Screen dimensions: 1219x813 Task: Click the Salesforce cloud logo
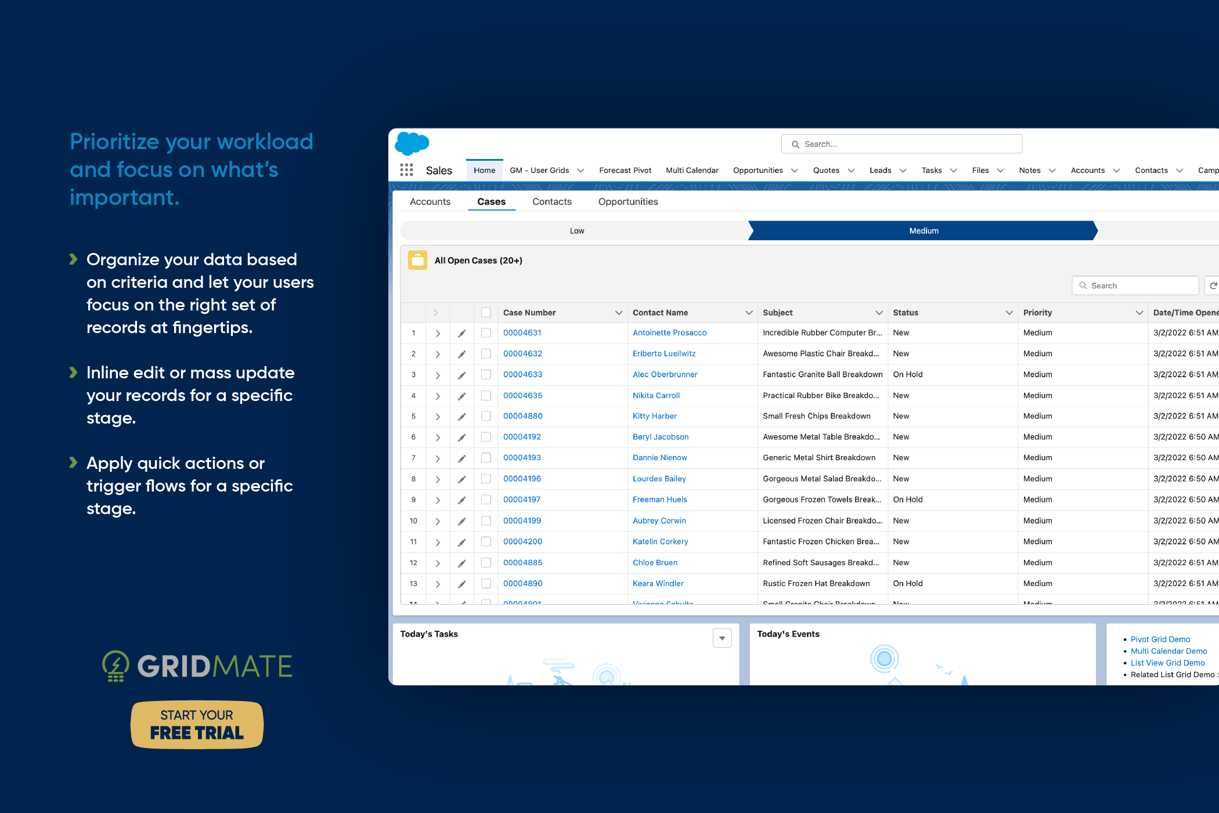412,143
